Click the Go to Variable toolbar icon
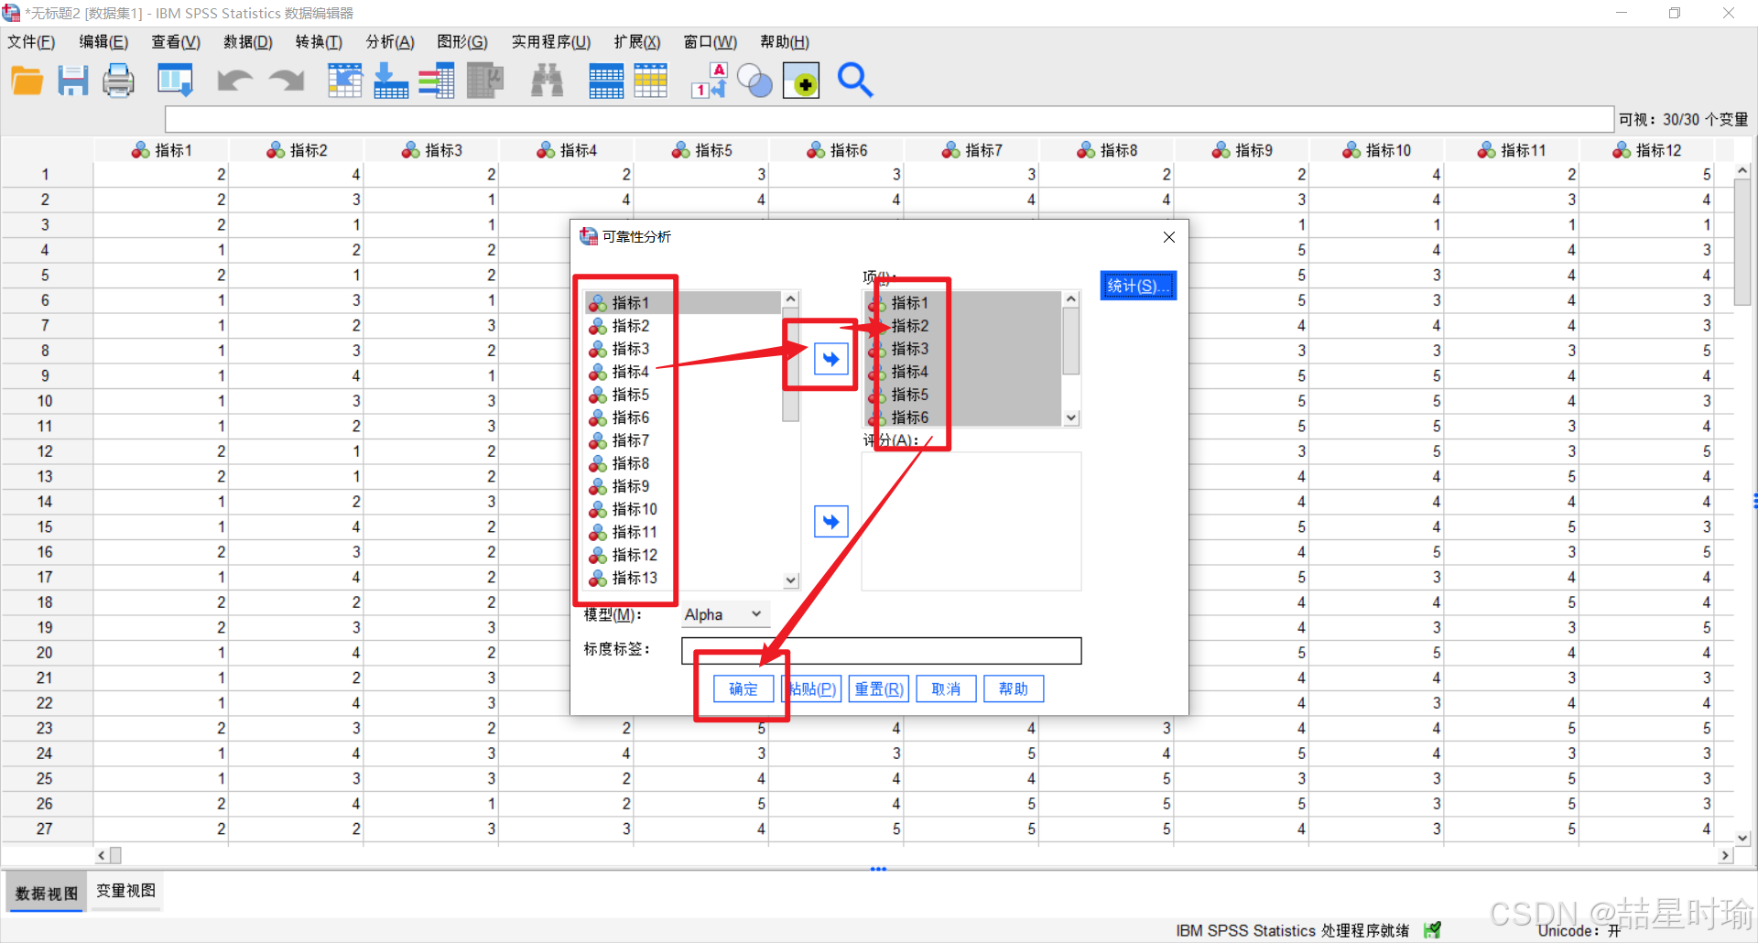The height and width of the screenshot is (943, 1758). [391, 81]
